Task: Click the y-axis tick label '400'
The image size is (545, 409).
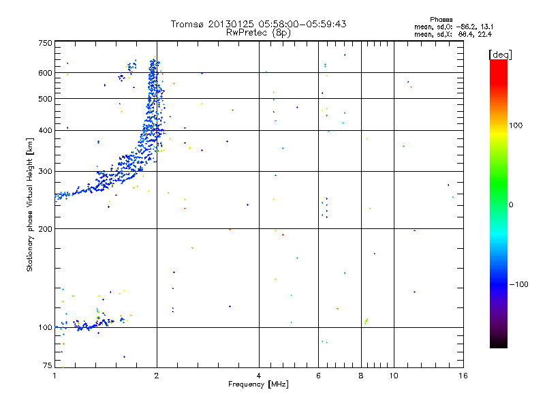Action: click(45, 130)
